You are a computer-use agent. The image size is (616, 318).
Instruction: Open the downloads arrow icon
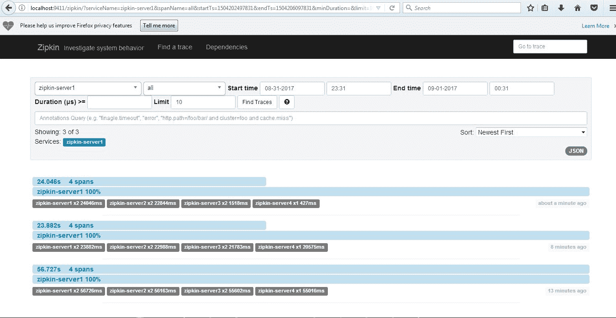[561, 8]
